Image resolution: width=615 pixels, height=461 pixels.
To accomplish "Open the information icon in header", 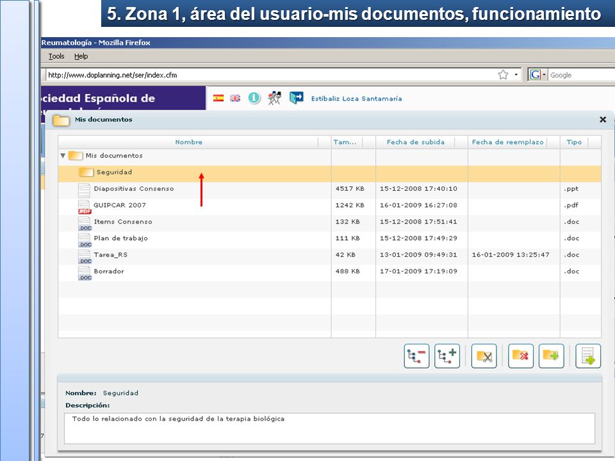I will [254, 97].
